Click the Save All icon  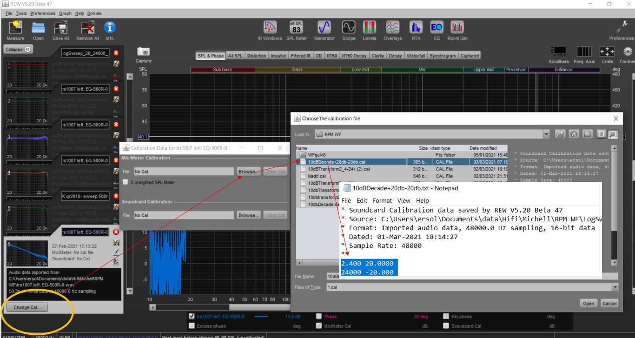[61, 28]
